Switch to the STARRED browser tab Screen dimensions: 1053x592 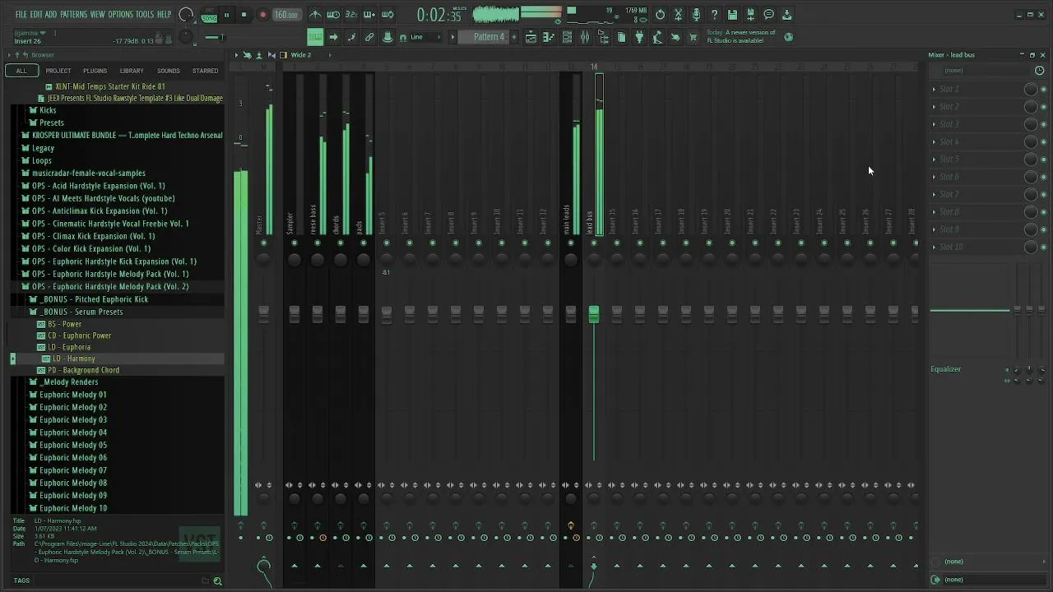tap(205, 71)
